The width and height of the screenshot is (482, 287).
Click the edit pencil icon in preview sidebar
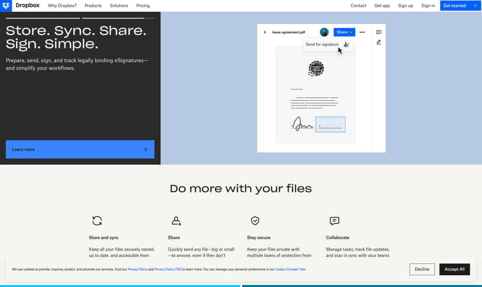(379, 42)
